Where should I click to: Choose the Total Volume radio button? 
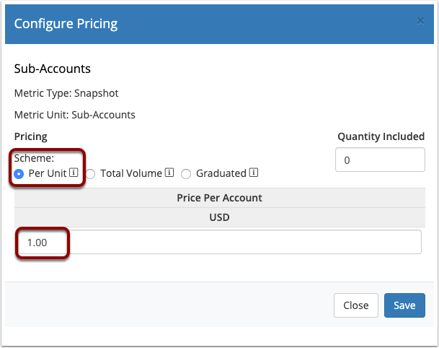(90, 174)
